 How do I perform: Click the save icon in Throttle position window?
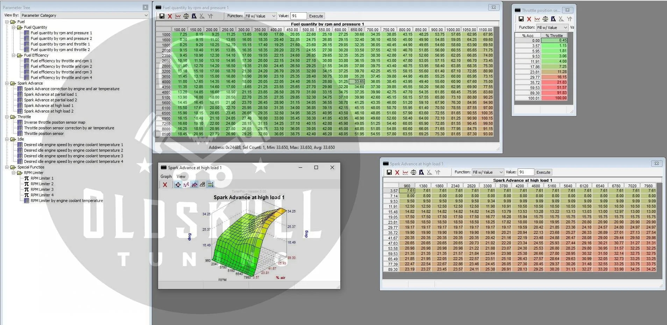[521, 19]
